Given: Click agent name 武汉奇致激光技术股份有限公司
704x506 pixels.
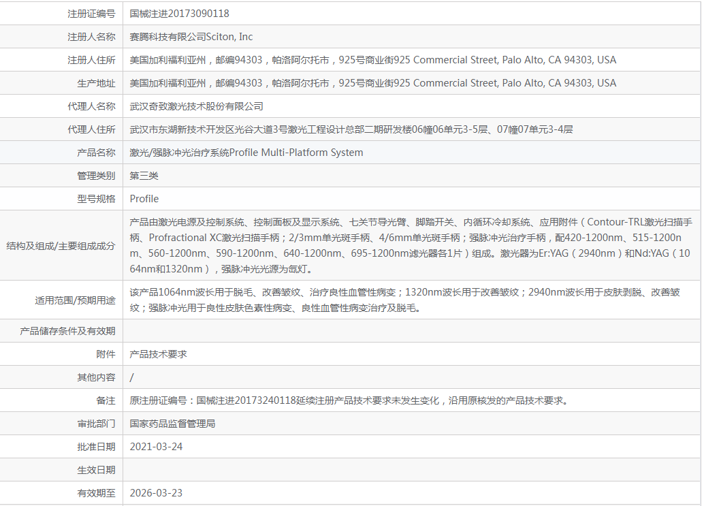Looking at the screenshot, I should (x=196, y=106).
